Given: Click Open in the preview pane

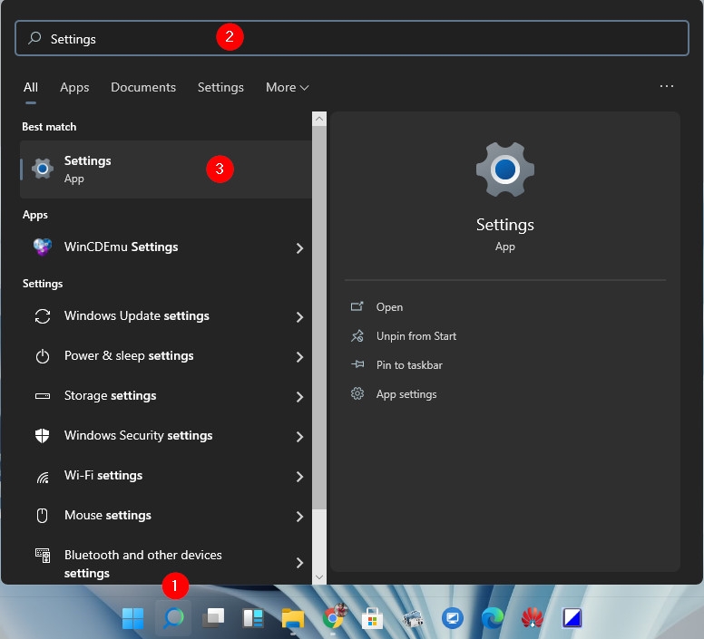Looking at the screenshot, I should tap(389, 307).
